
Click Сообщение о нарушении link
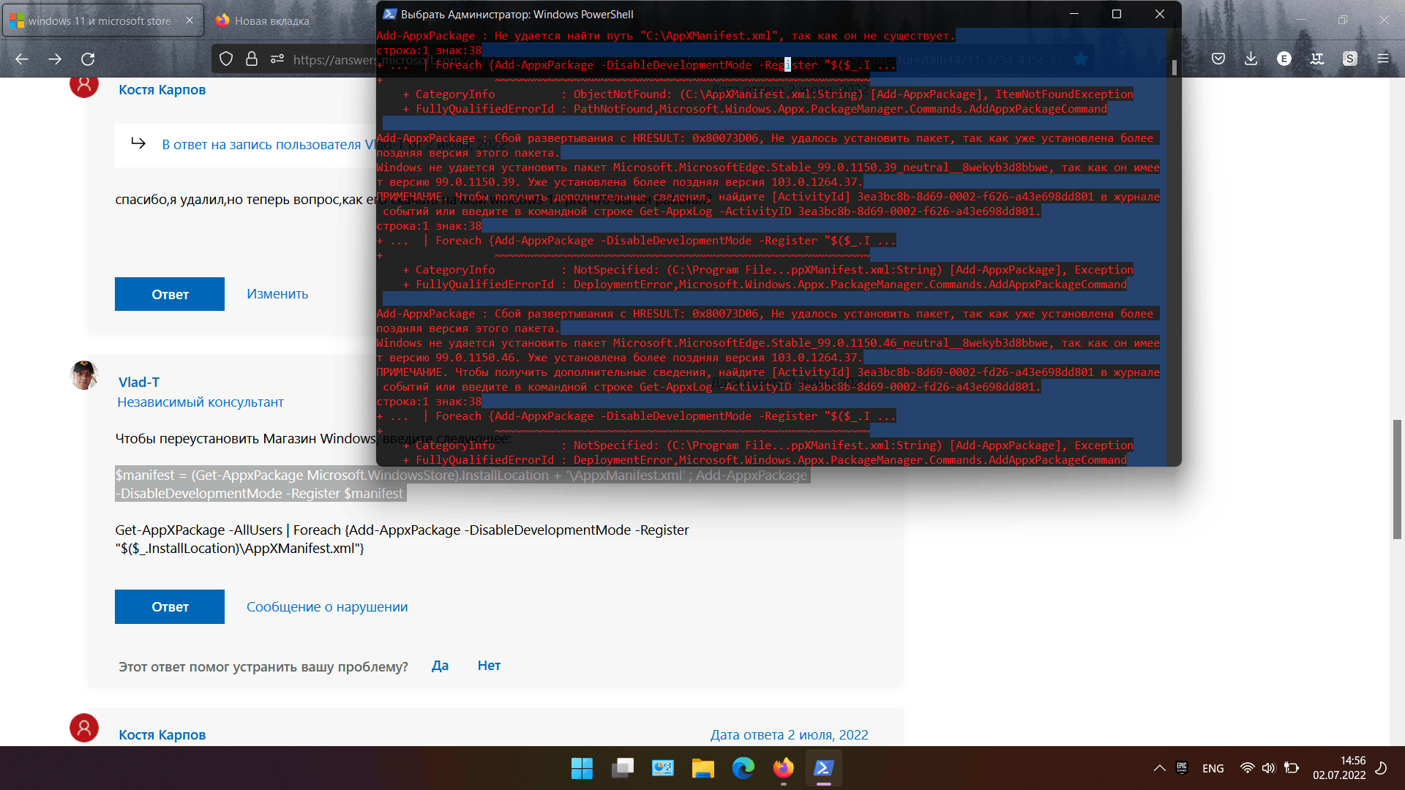(x=327, y=607)
